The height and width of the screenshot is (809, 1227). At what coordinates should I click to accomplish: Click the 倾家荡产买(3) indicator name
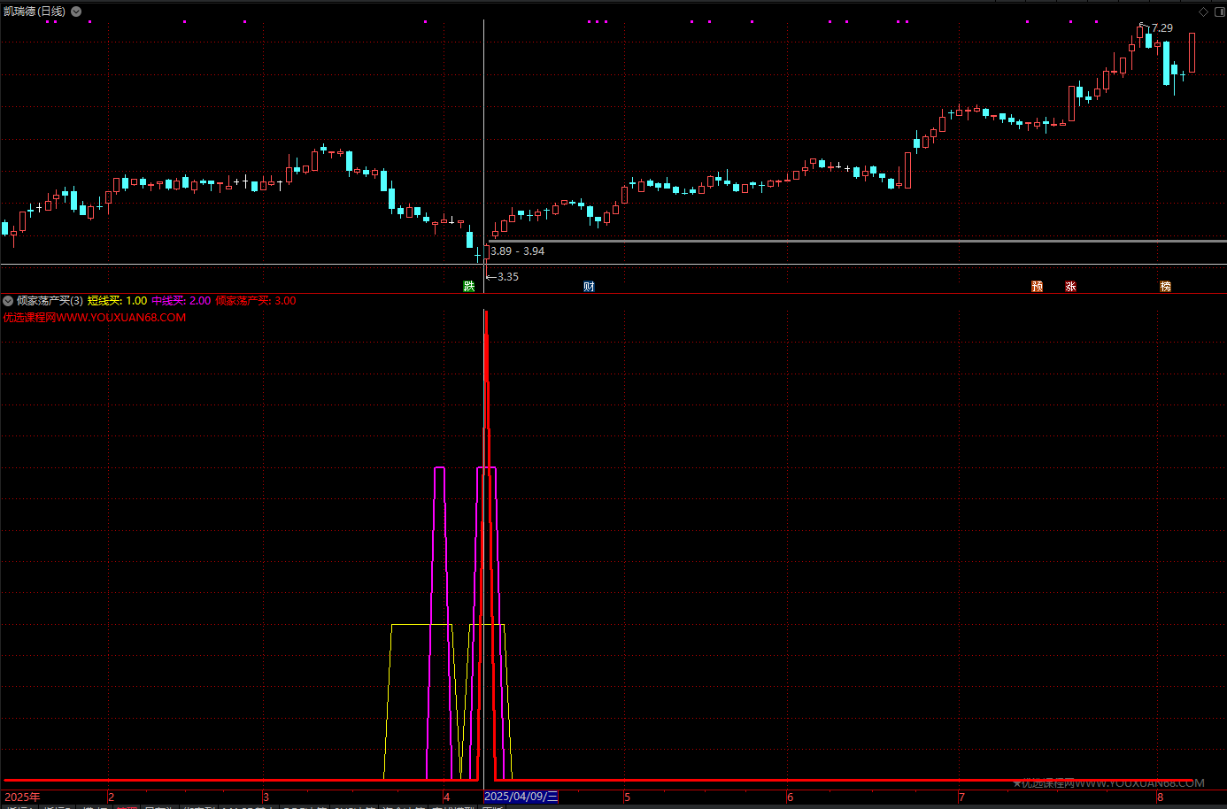[50, 301]
